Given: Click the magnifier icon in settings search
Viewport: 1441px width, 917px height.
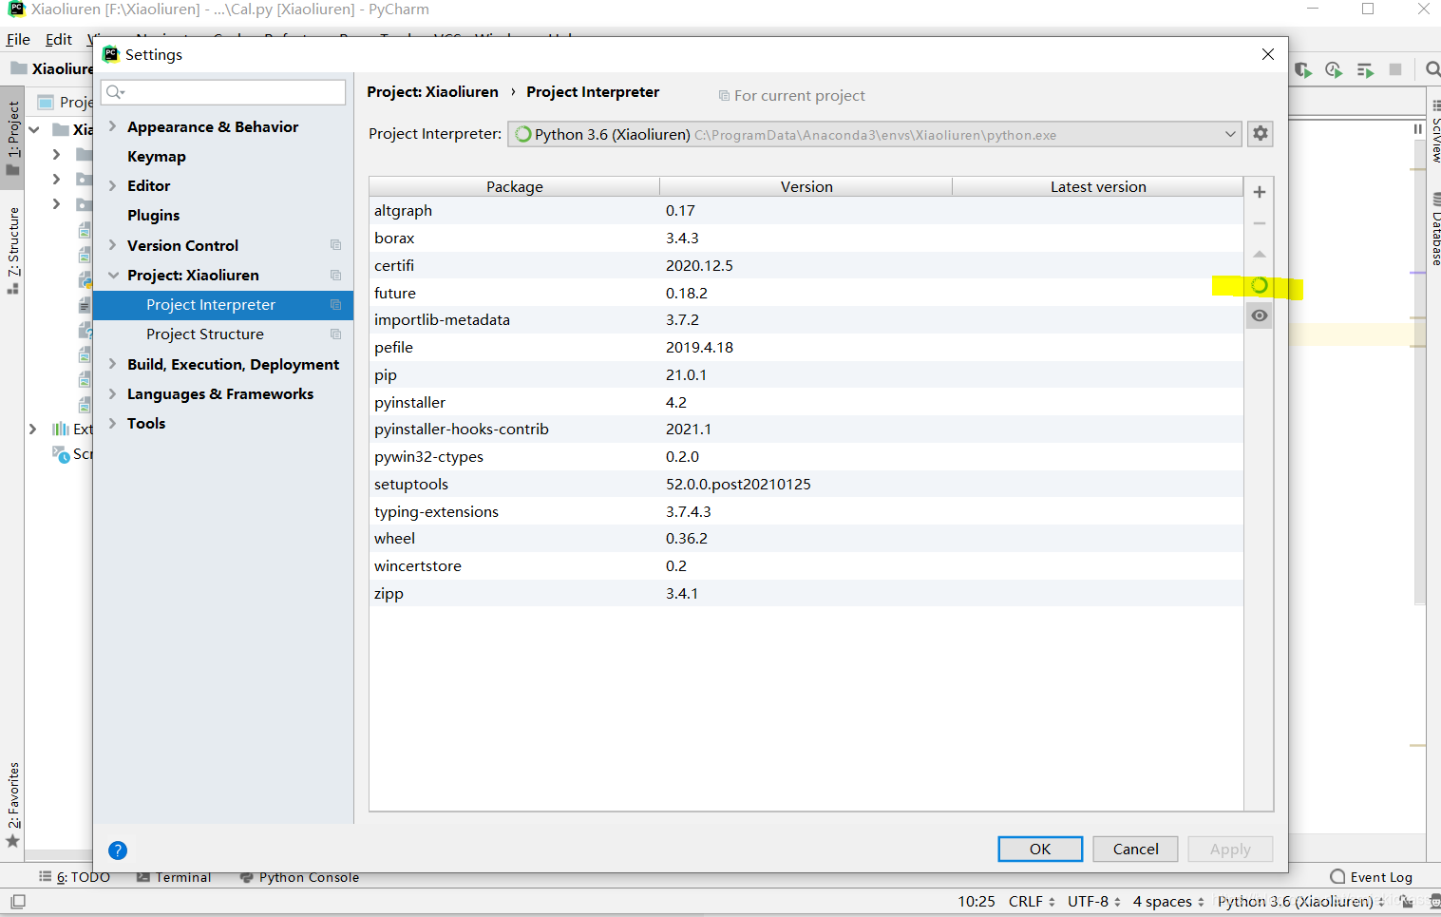Looking at the screenshot, I should (115, 92).
